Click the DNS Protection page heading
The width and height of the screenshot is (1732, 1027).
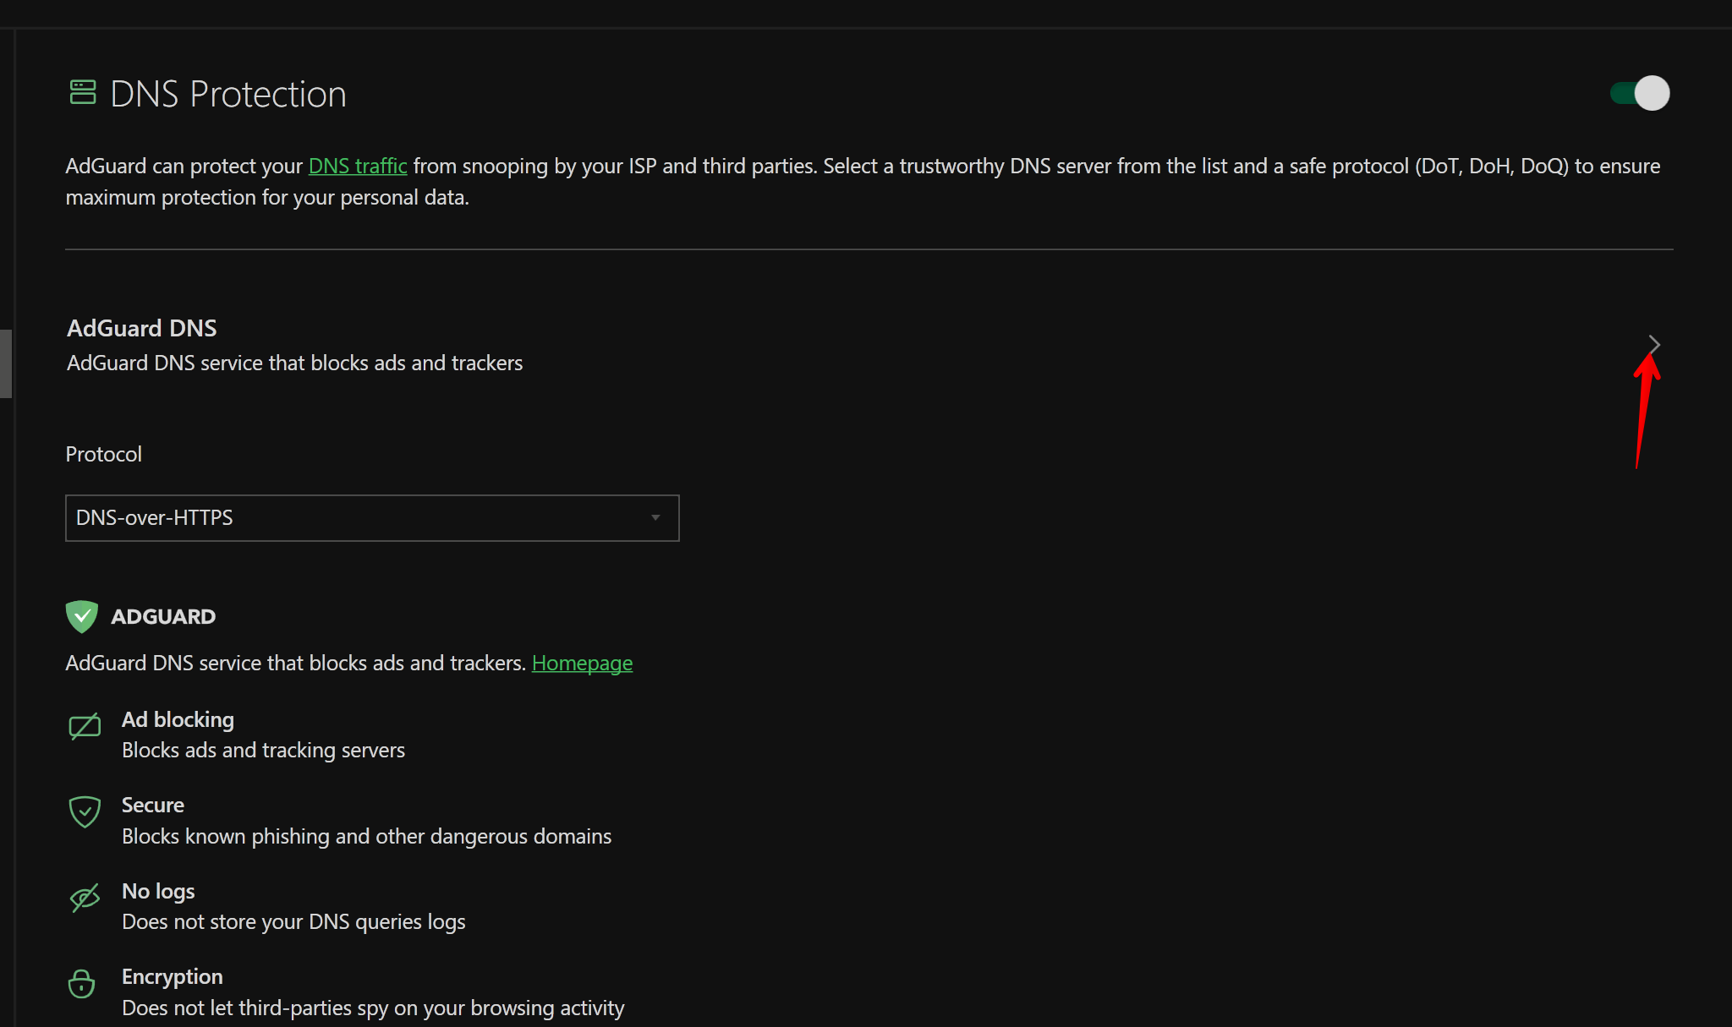[x=228, y=94]
